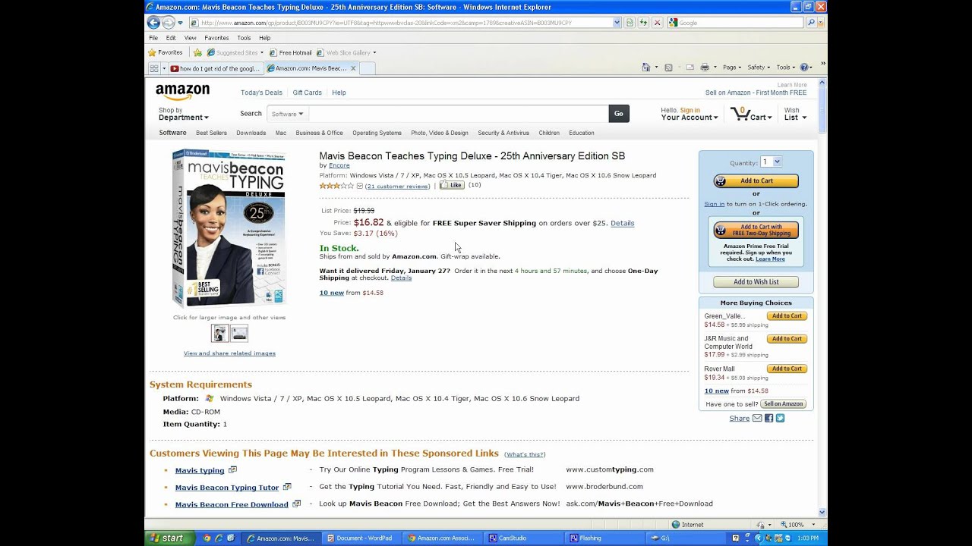The width and height of the screenshot is (972, 546).
Task: Share product on Twitter icon
Action: point(780,418)
